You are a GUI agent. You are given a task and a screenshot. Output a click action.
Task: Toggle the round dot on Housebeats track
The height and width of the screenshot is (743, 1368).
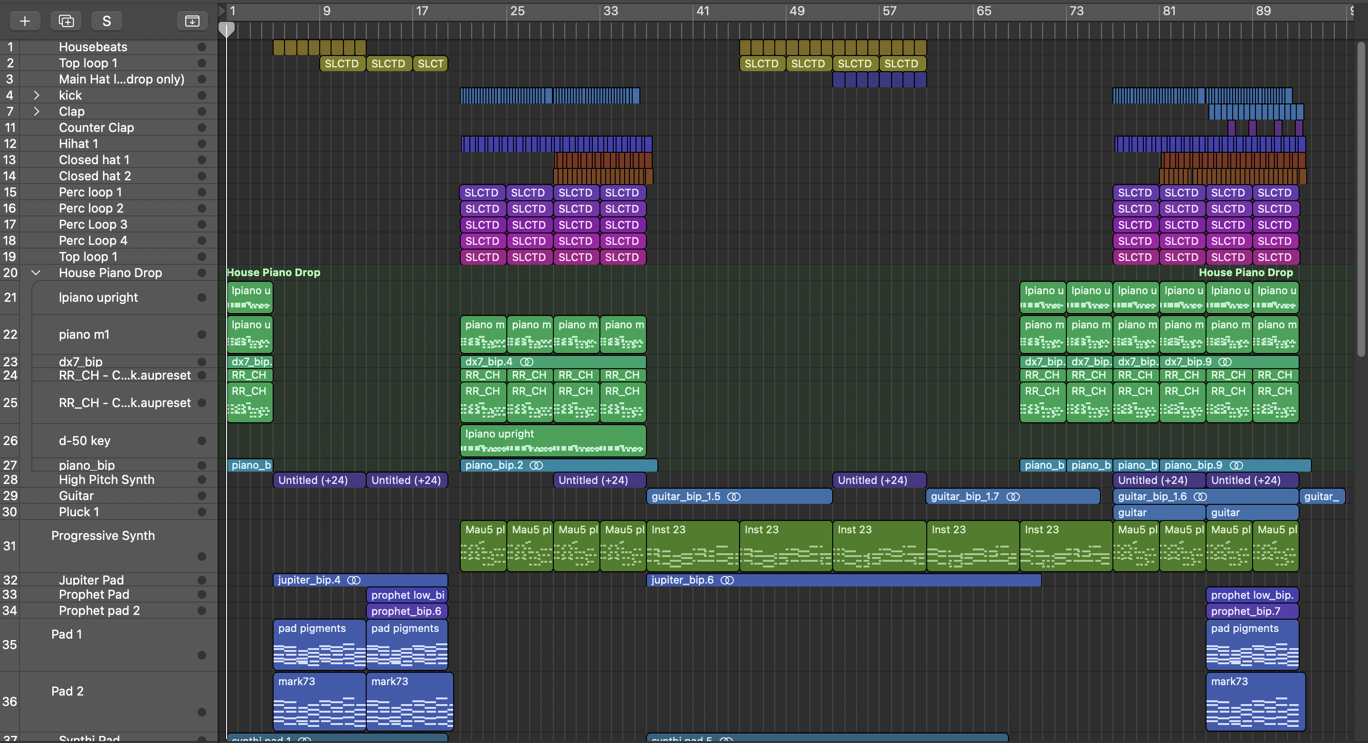202,47
